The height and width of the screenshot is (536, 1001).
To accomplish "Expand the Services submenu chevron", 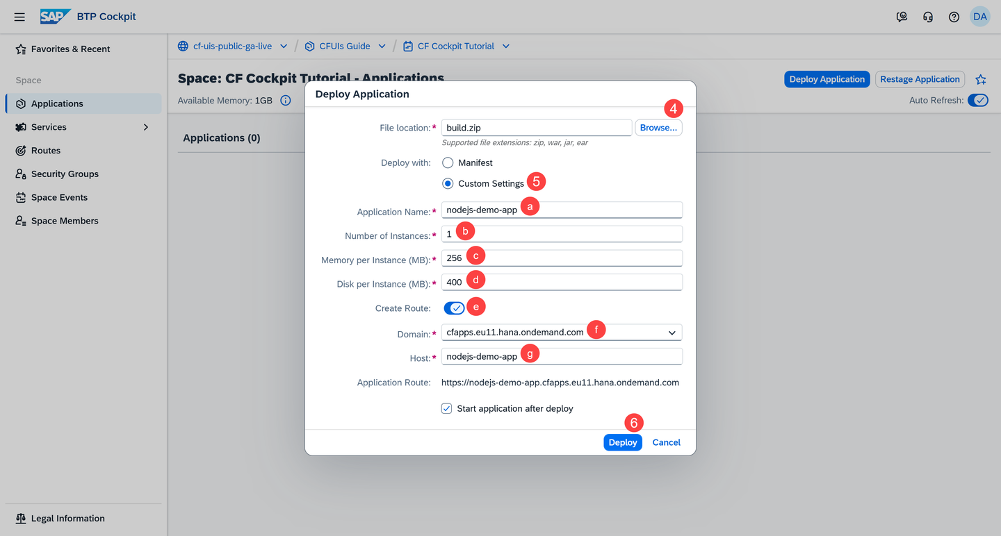I will coord(146,127).
